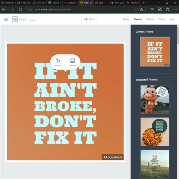Open browser more options ellipsis
This screenshot has height=179, width=179.
pyautogui.click(x=175, y=9)
